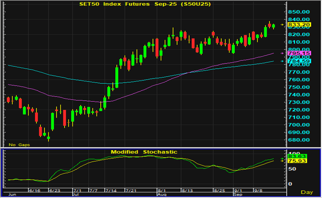Screen dimensions: 322x198
Task: Select the cyan 784.59 moving average tag
Action: pyautogui.click(x=300, y=61)
